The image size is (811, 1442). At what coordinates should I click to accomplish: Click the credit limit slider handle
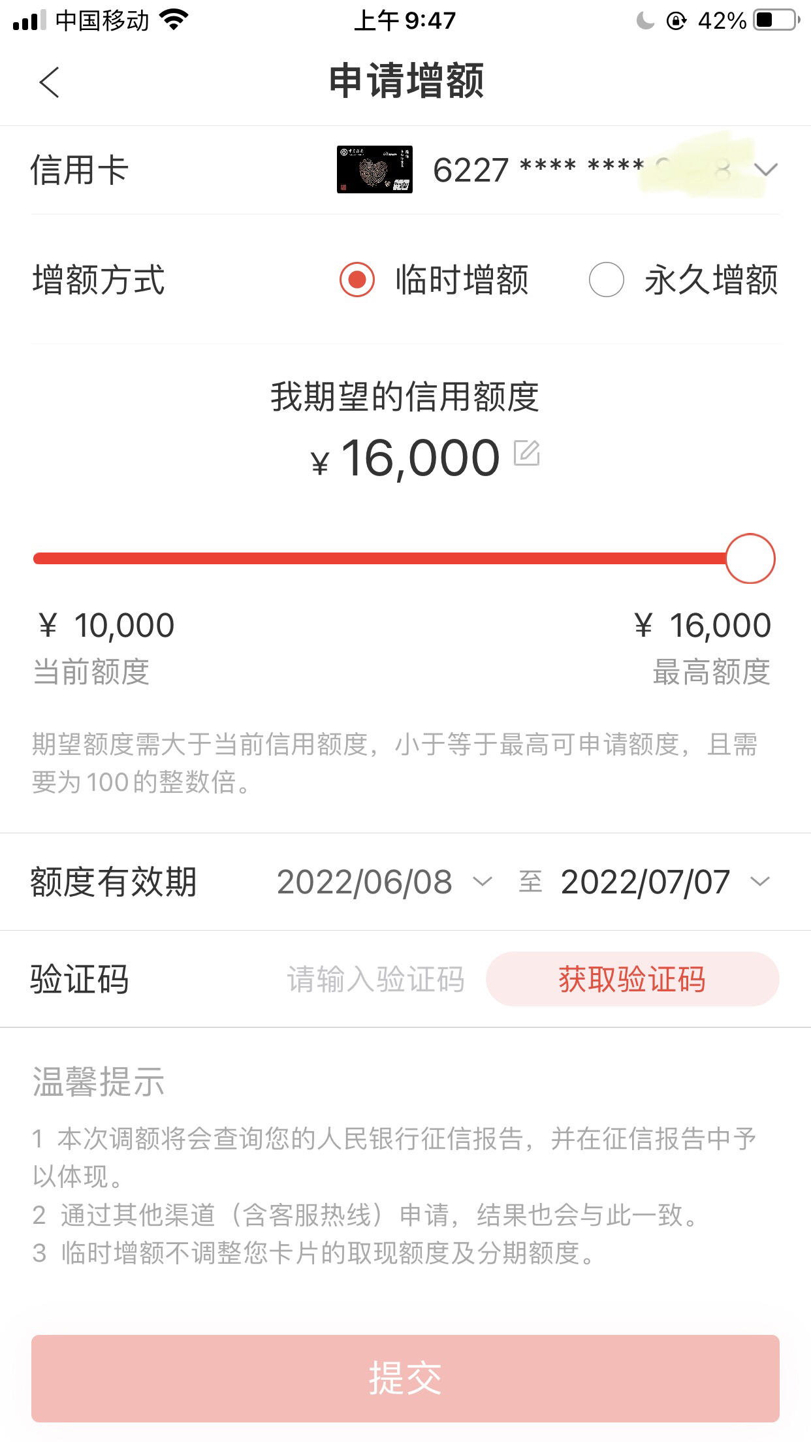750,558
